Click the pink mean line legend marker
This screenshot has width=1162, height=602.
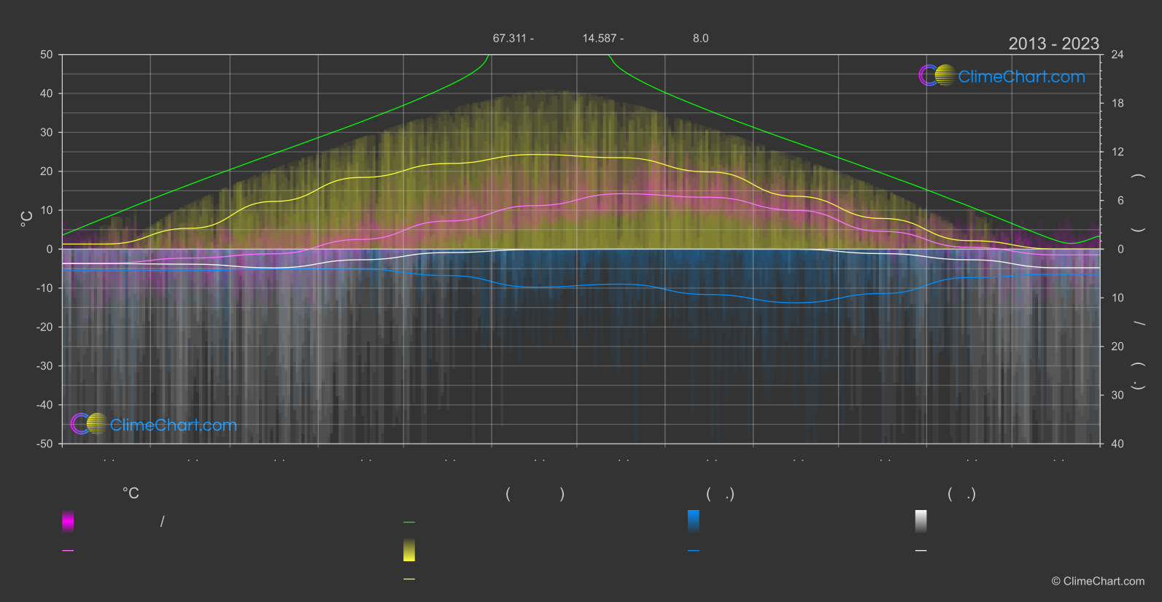[x=68, y=551]
